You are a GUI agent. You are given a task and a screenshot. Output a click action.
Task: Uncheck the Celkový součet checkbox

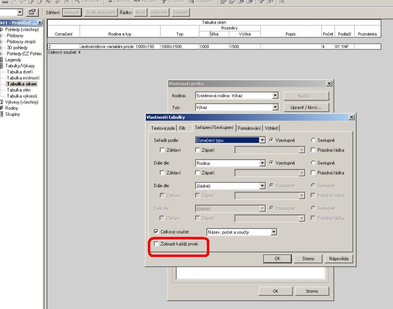click(x=156, y=232)
